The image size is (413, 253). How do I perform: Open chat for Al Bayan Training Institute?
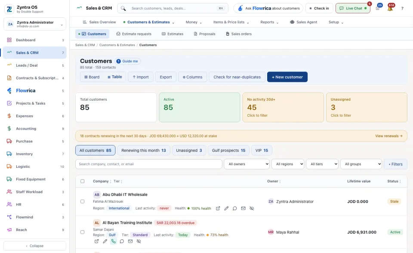[x=122, y=241]
